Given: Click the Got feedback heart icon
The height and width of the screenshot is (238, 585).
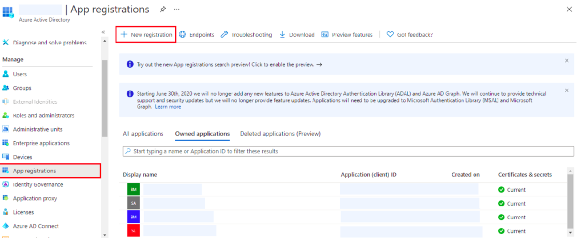Looking at the screenshot, I should coord(390,35).
